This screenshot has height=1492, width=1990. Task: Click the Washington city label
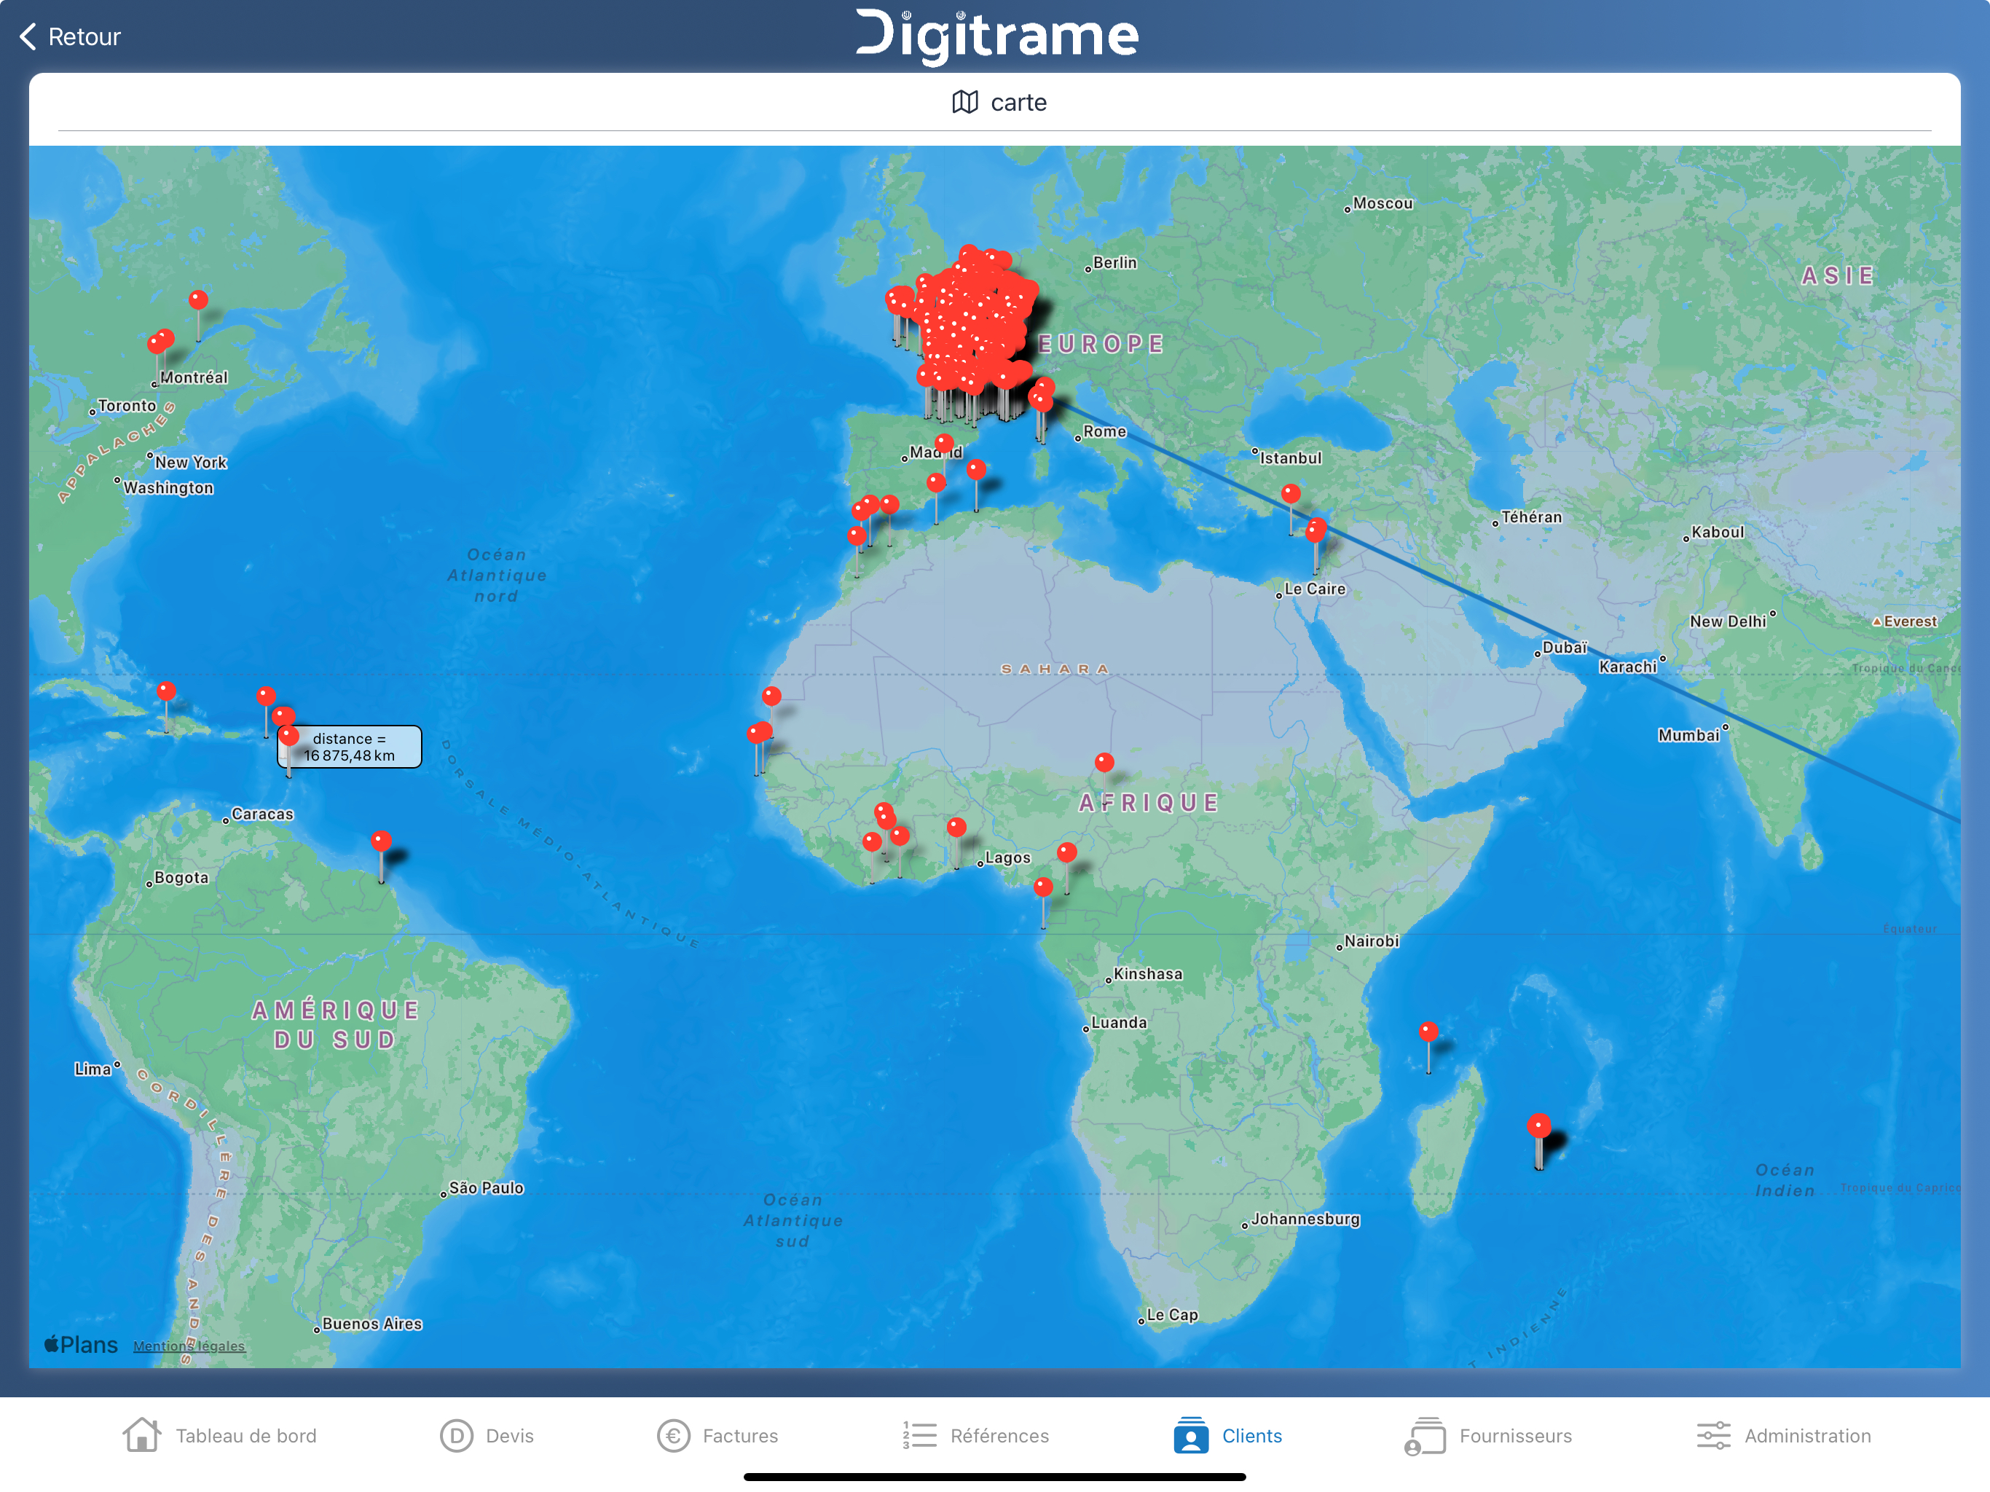pos(168,487)
